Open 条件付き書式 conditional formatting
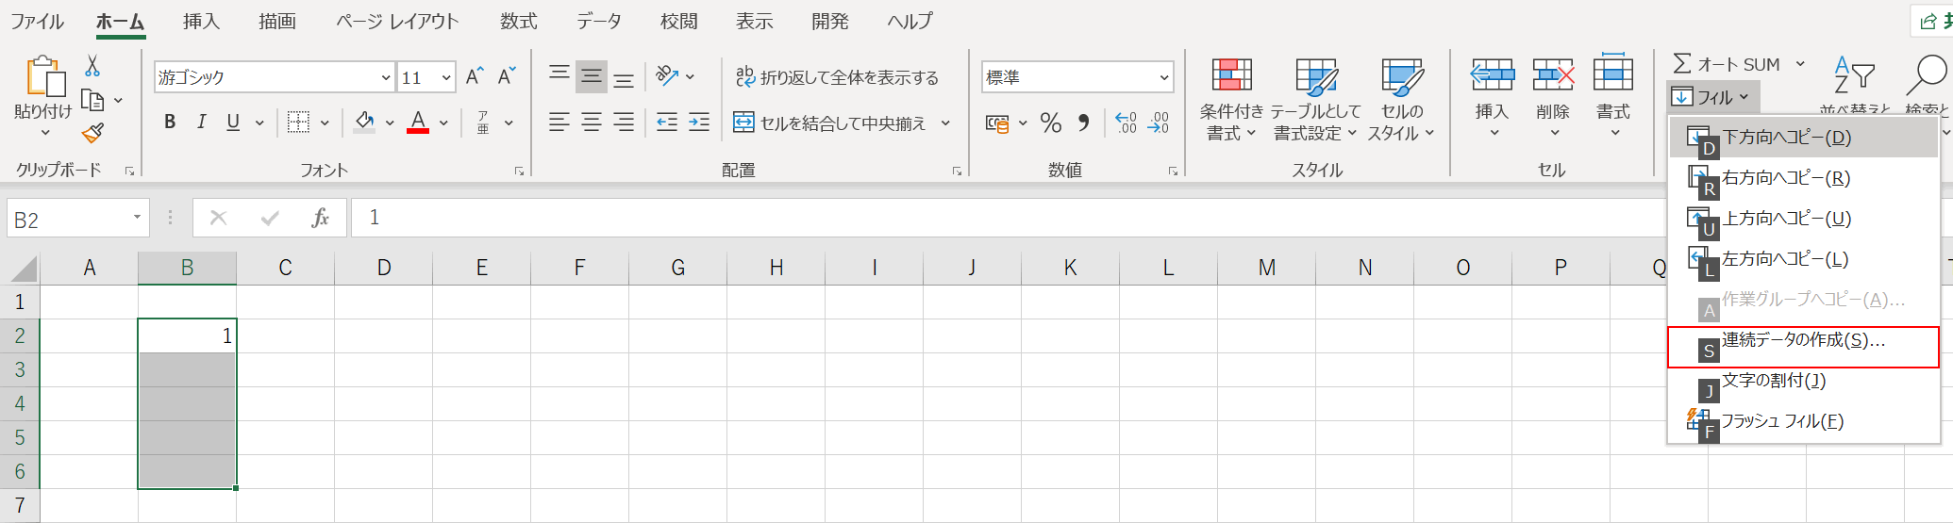The image size is (1953, 523). (x=1231, y=99)
